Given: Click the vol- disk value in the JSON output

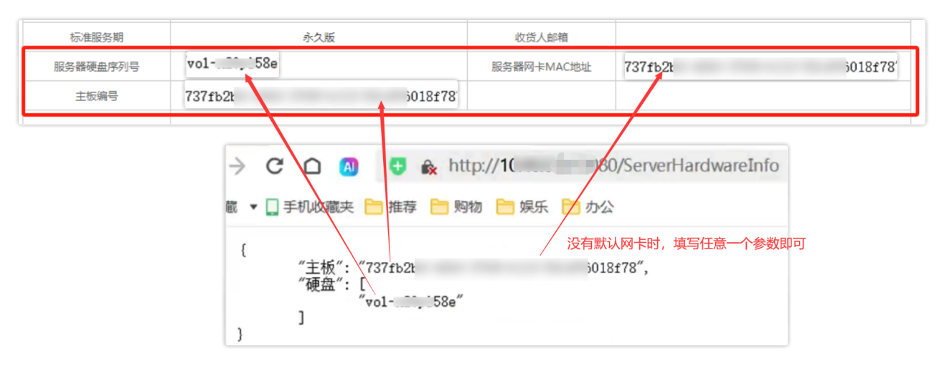Looking at the screenshot, I should pos(411,302).
